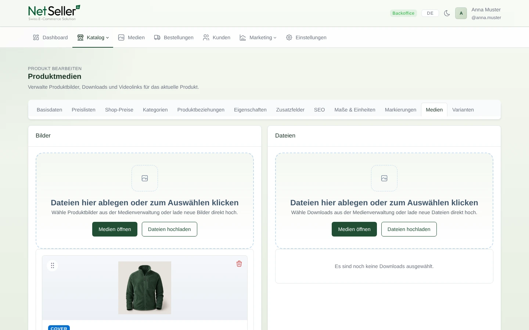Switch to the Zusatzfelder tab
Screen dimensions: 529x330
tap(290, 110)
